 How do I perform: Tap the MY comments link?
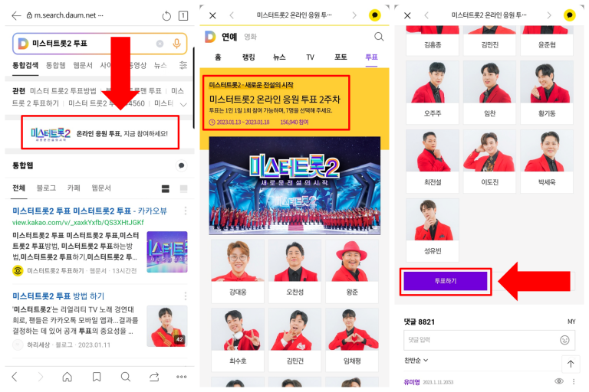tap(571, 322)
